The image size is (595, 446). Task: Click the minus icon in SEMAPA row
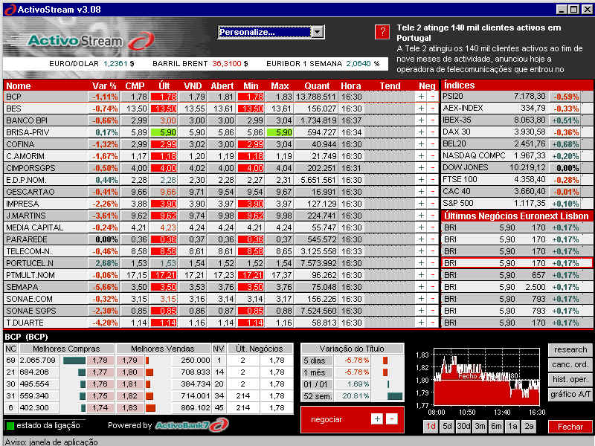coord(433,287)
